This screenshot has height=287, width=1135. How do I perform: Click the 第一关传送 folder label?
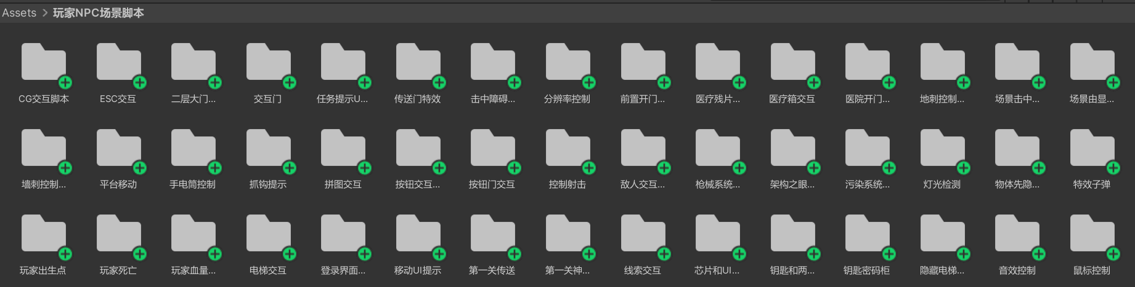[492, 270]
